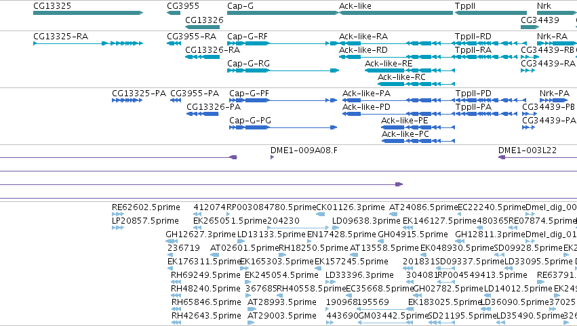
Task: Select the CG34439-PA protein feature
Action: [528, 127]
